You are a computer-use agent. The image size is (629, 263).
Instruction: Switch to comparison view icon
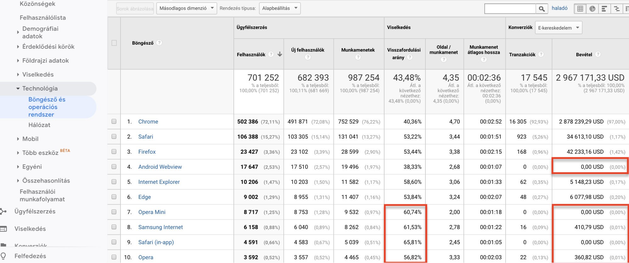[x=616, y=9]
